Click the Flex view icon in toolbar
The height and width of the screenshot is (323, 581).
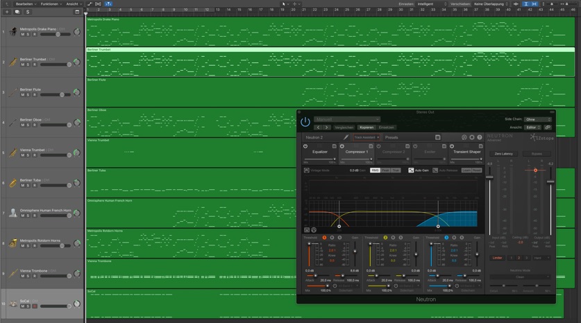click(x=98, y=4)
